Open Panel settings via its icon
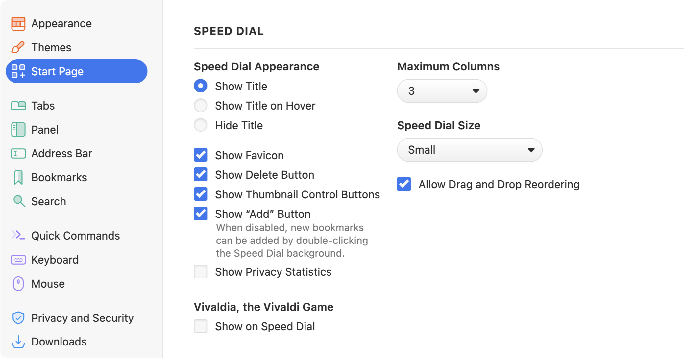 [18, 130]
